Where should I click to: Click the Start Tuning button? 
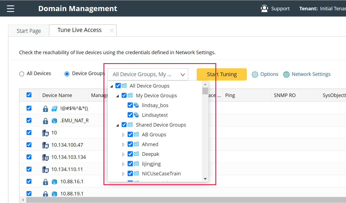[222, 74]
